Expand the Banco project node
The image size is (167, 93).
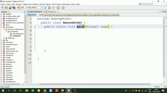pos(2,25)
